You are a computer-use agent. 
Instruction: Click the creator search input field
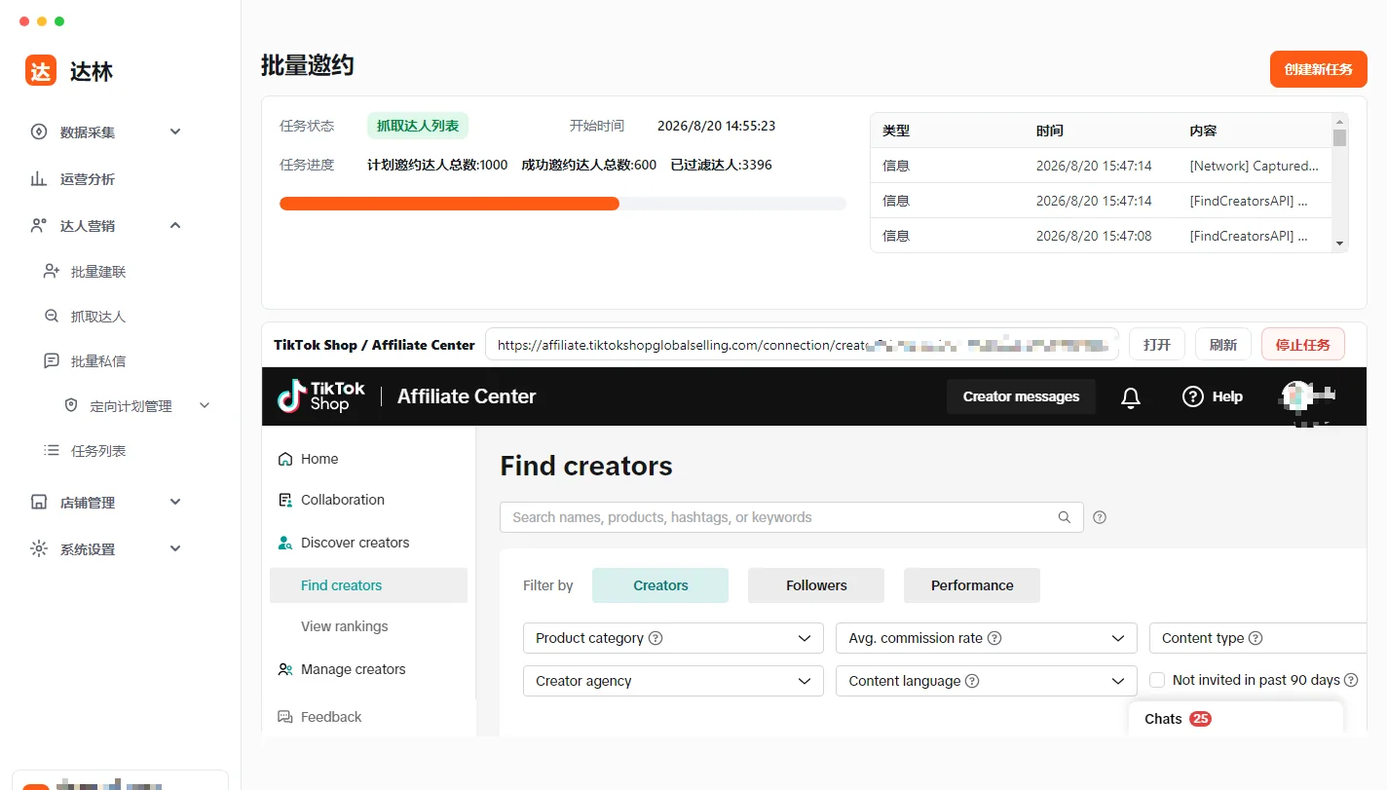click(x=792, y=517)
